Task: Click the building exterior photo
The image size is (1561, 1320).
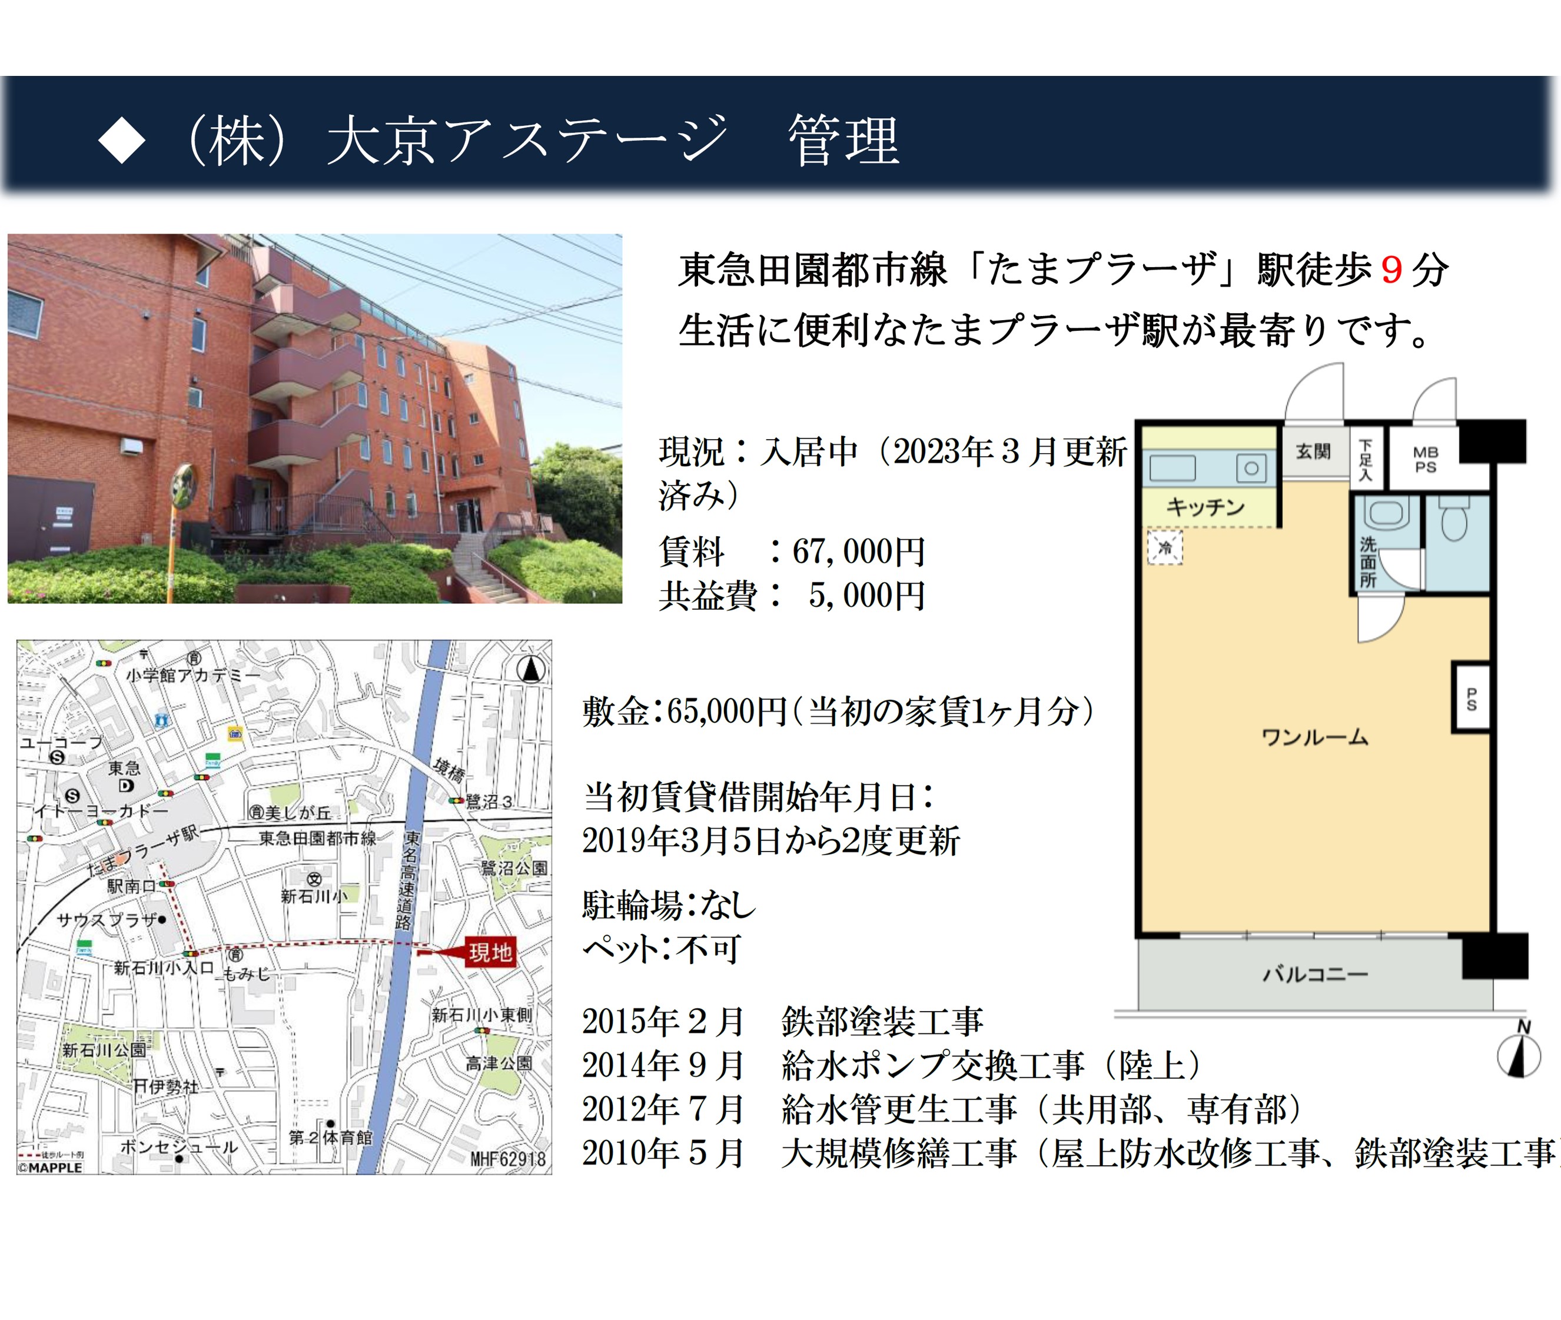Action: point(314,418)
